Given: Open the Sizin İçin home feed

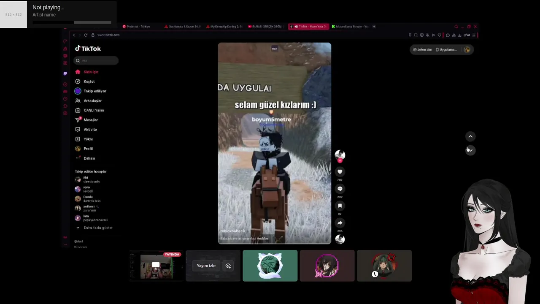Looking at the screenshot, I should pyautogui.click(x=87, y=72).
